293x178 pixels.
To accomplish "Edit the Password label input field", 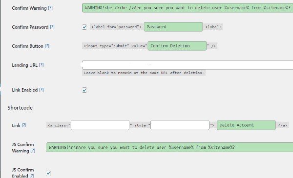I will pyautogui.click(x=173, y=27).
